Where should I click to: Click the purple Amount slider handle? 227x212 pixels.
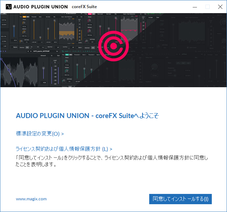tap(43, 68)
